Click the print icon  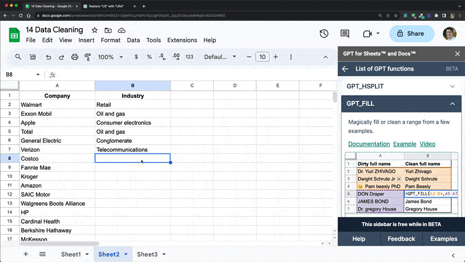coord(75,57)
